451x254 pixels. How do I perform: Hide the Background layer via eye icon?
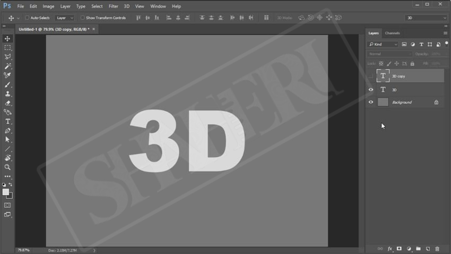[x=371, y=102]
